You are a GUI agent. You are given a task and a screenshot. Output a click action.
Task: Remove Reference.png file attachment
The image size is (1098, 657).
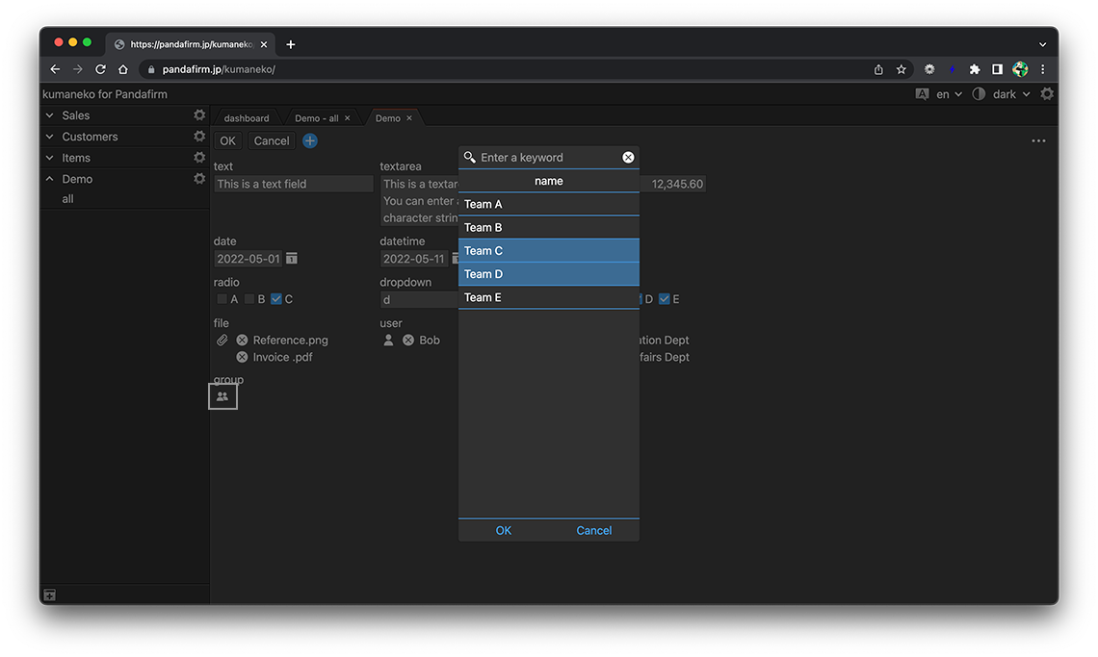click(242, 341)
